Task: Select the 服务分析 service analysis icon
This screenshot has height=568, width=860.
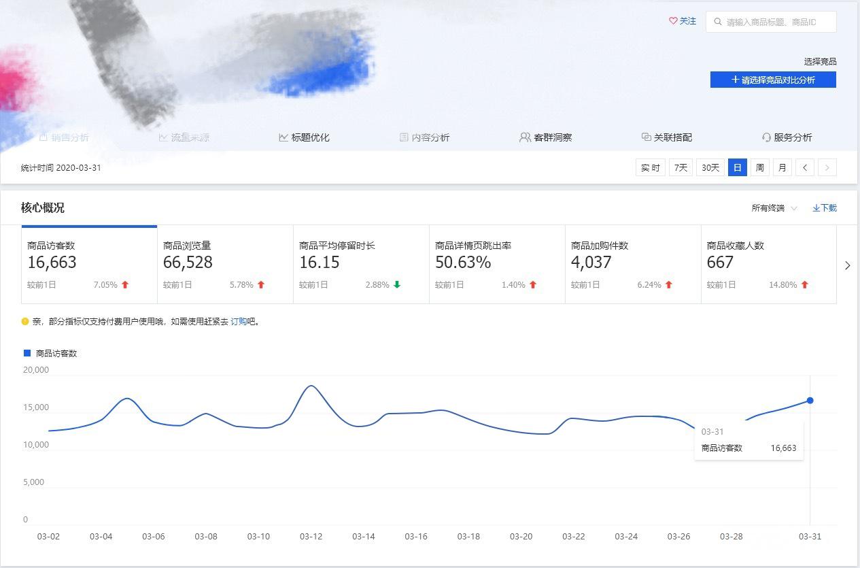Action: pos(767,137)
